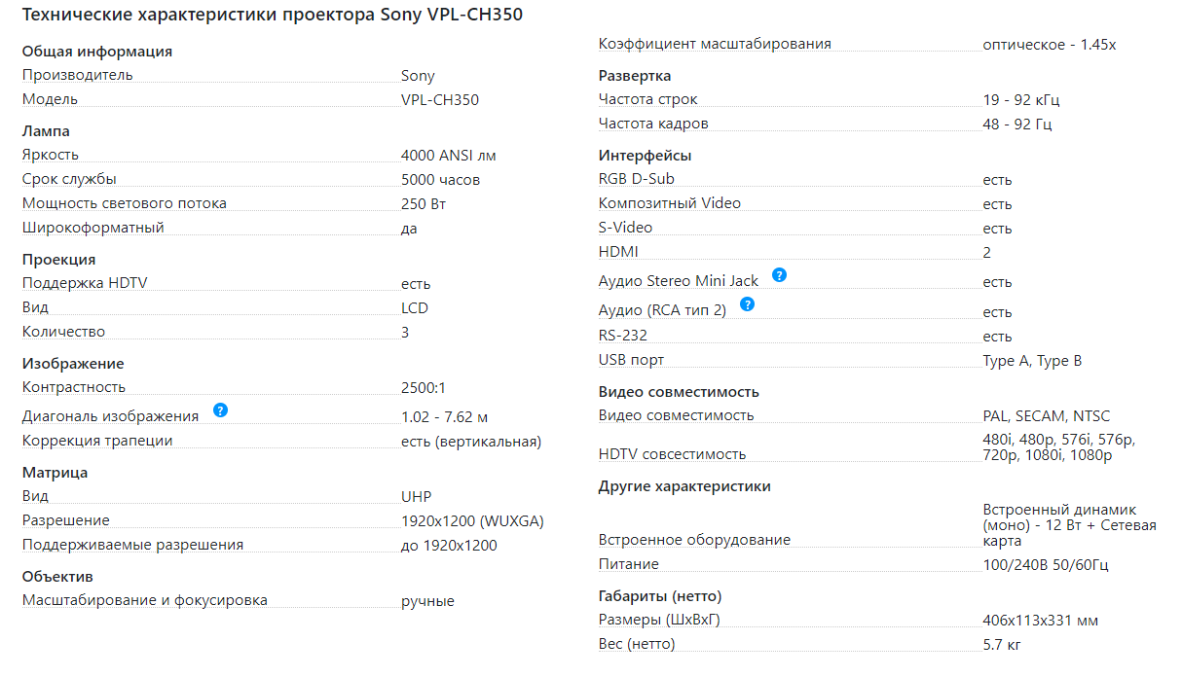Click the Производитель value Sony

[418, 76]
